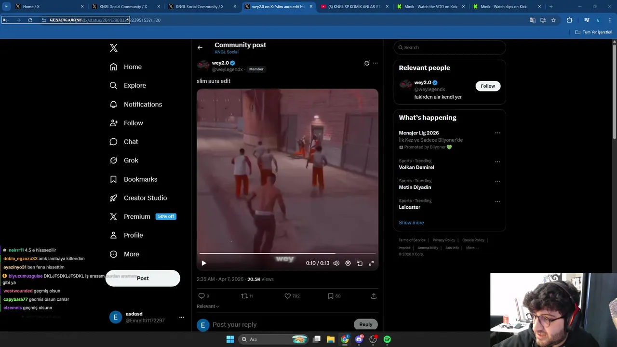Open Profile in the sidebar
The height and width of the screenshot is (347, 617).
pyautogui.click(x=126, y=235)
